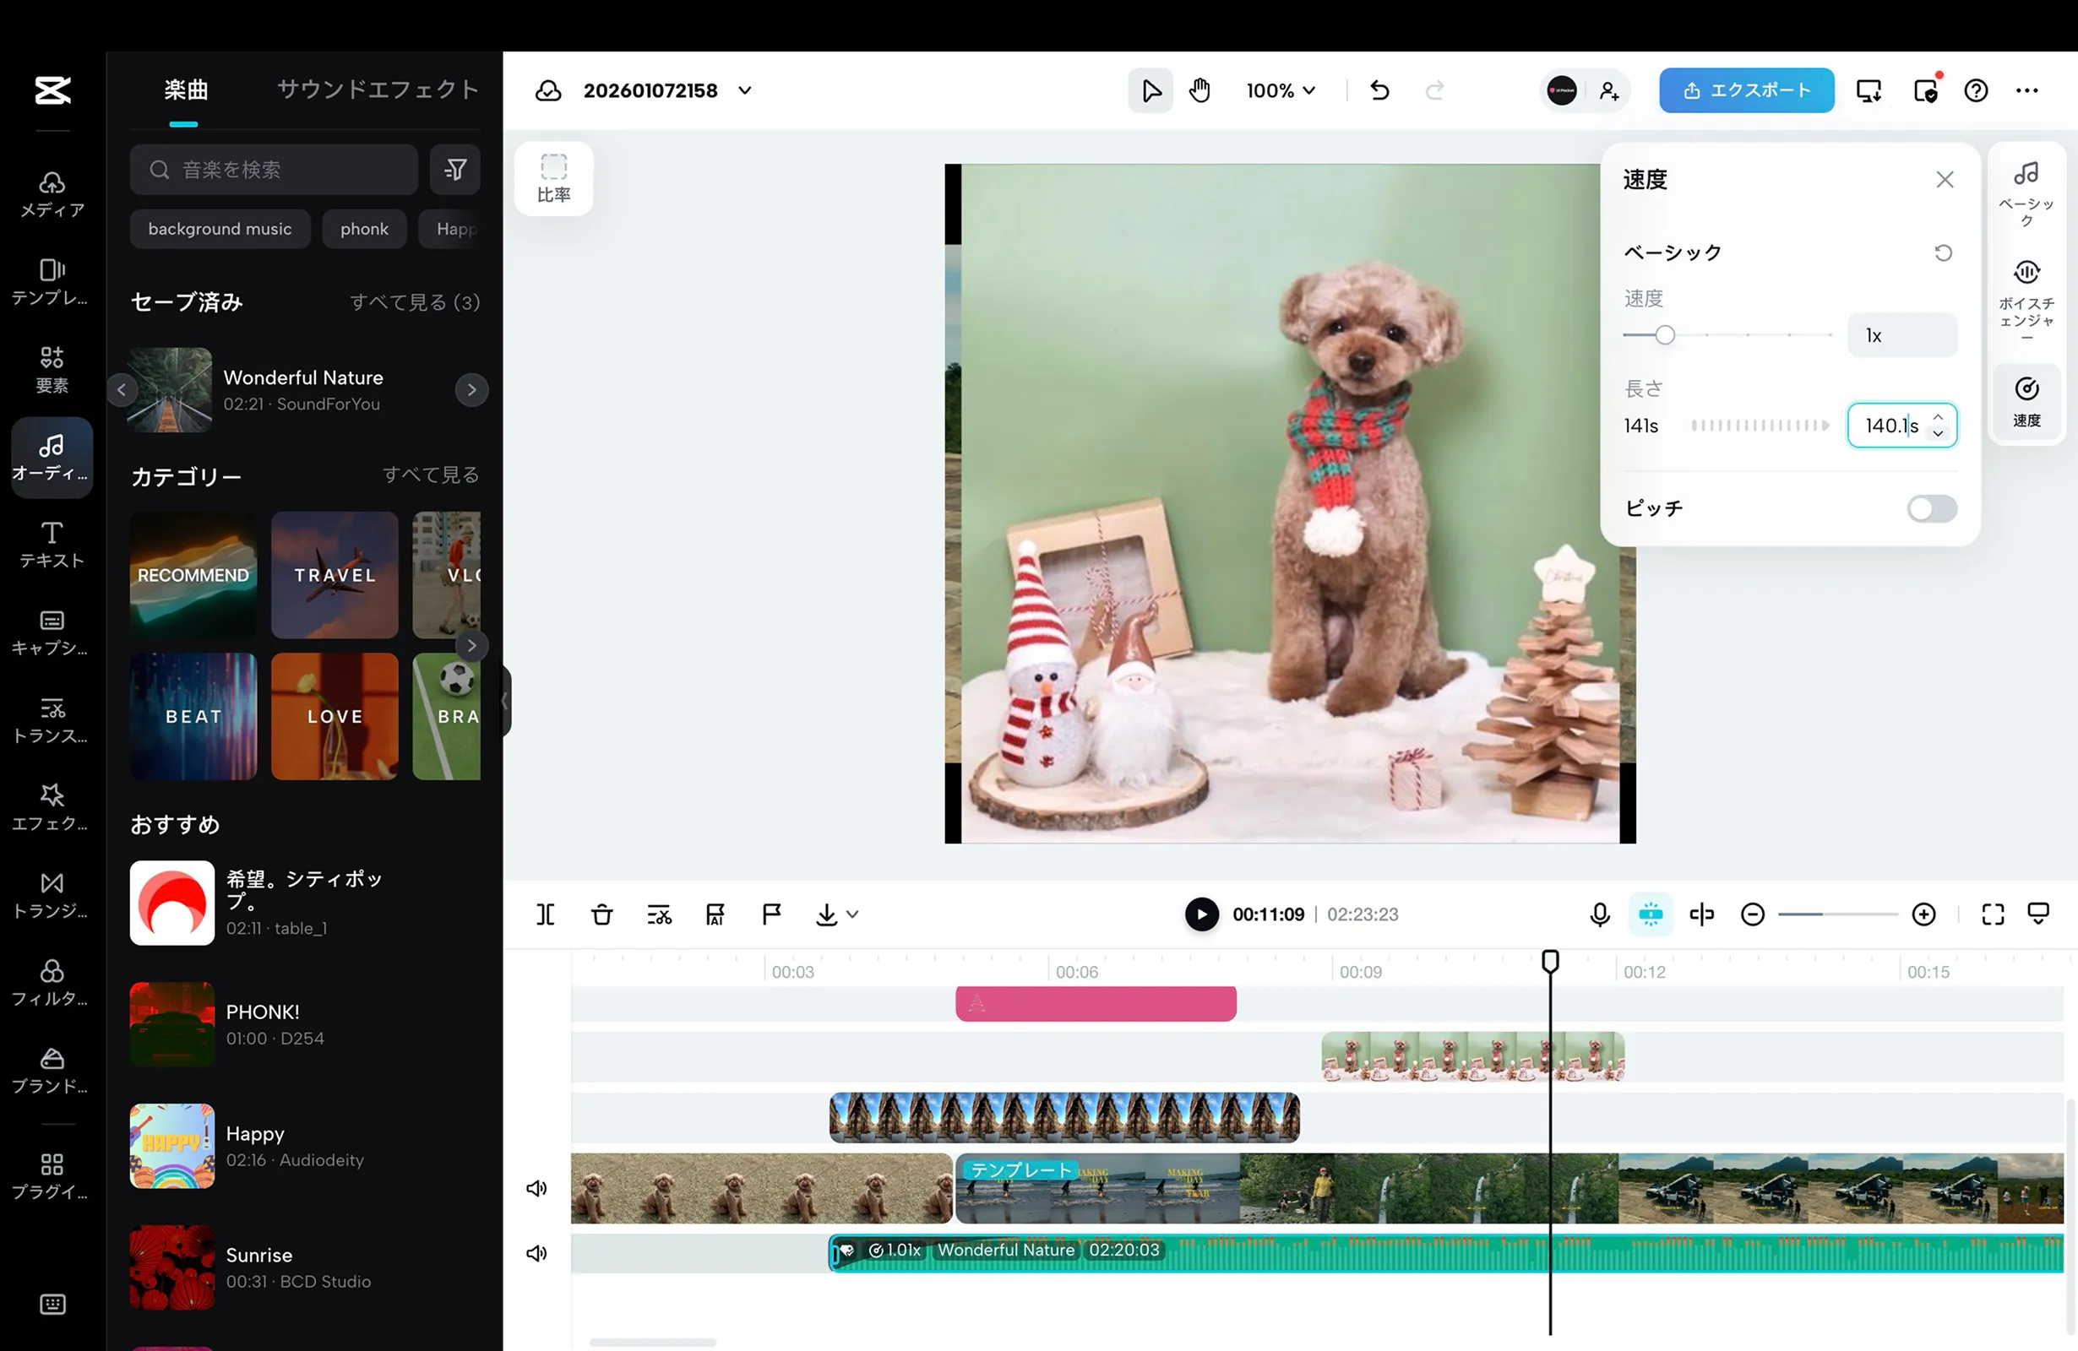Mute the main video track
This screenshot has height=1351, width=2078.
tap(536, 1188)
